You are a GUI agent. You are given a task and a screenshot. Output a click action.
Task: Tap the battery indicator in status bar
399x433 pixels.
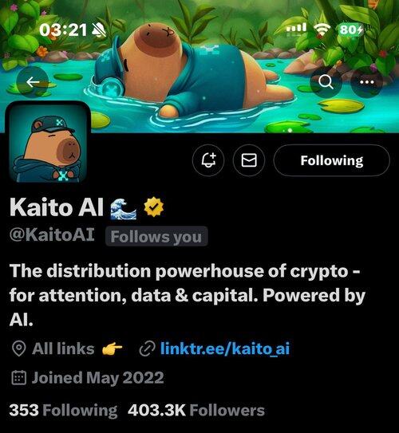tap(351, 30)
